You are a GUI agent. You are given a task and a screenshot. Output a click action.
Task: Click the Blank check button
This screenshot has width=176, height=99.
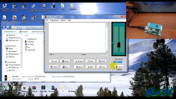90,67
